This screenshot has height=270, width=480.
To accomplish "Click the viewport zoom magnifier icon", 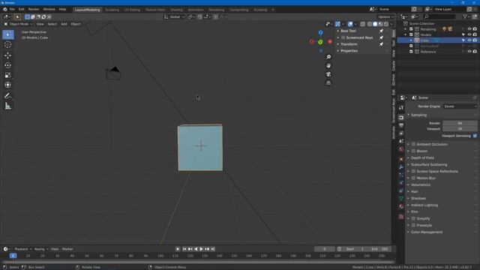I will pos(328,57).
